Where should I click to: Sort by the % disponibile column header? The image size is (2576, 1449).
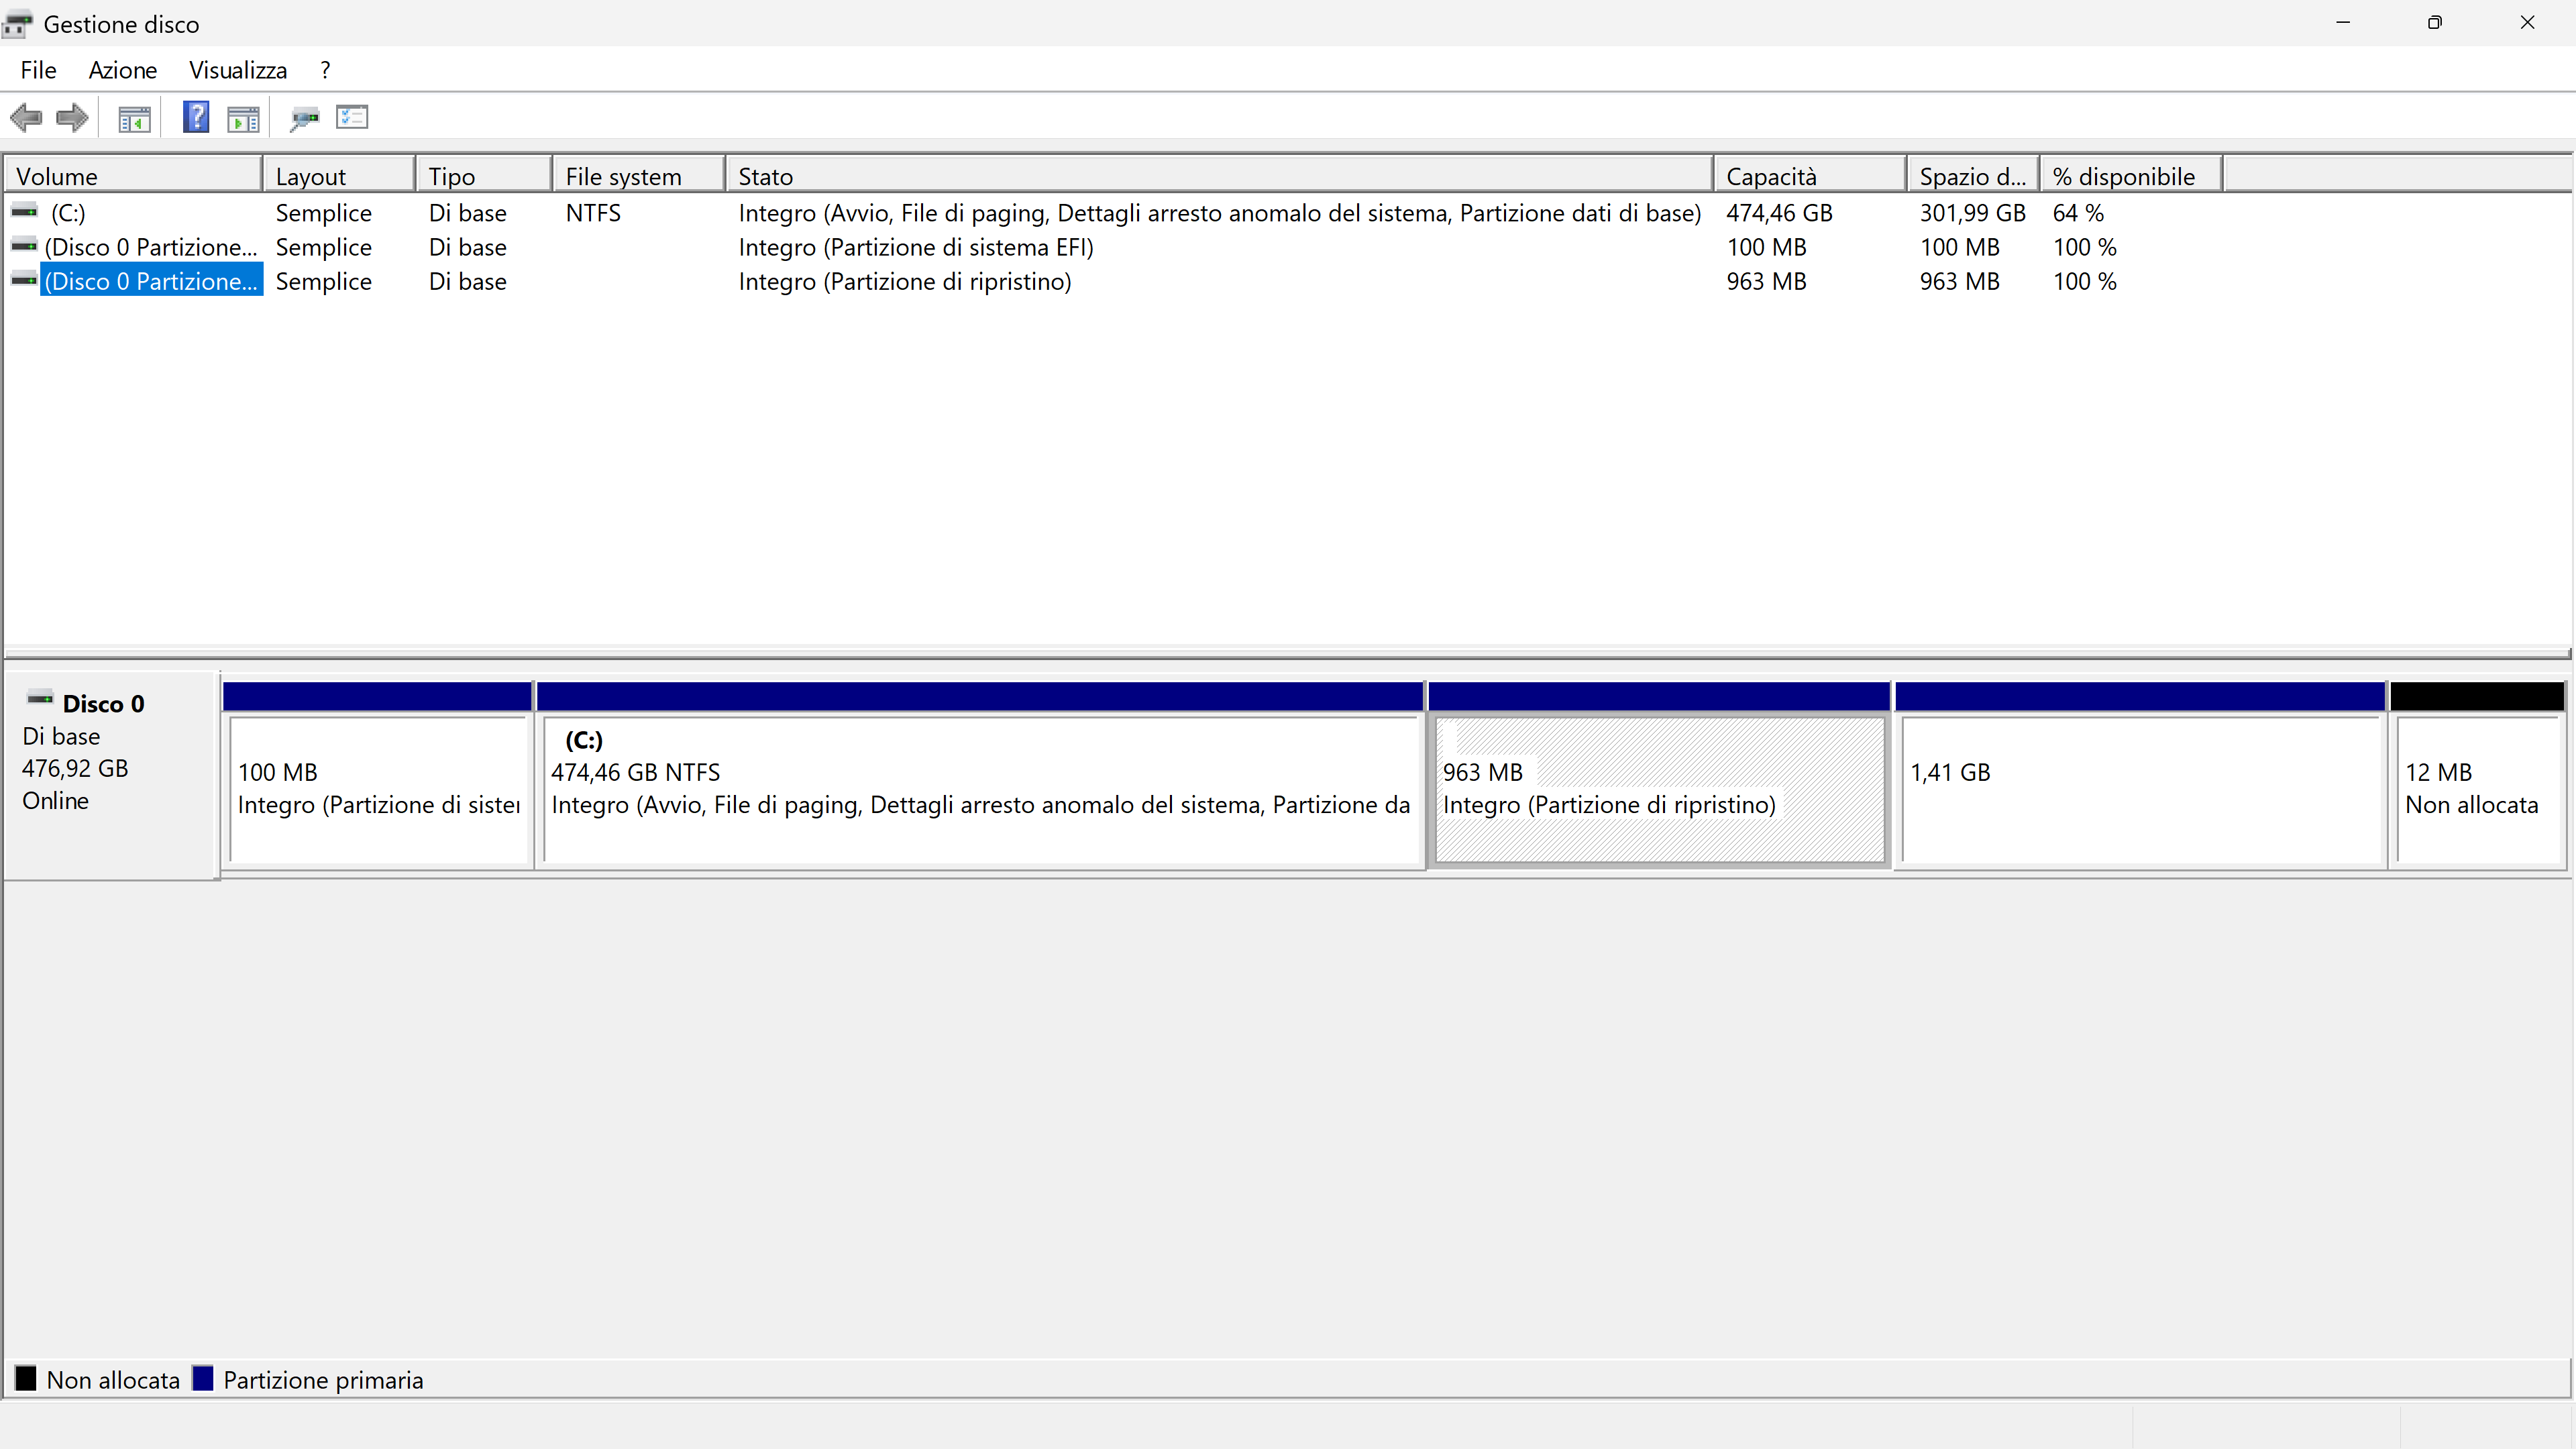[x=2131, y=176]
